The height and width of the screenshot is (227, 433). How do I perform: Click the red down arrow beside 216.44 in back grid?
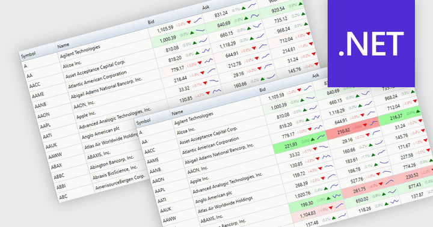203,73
